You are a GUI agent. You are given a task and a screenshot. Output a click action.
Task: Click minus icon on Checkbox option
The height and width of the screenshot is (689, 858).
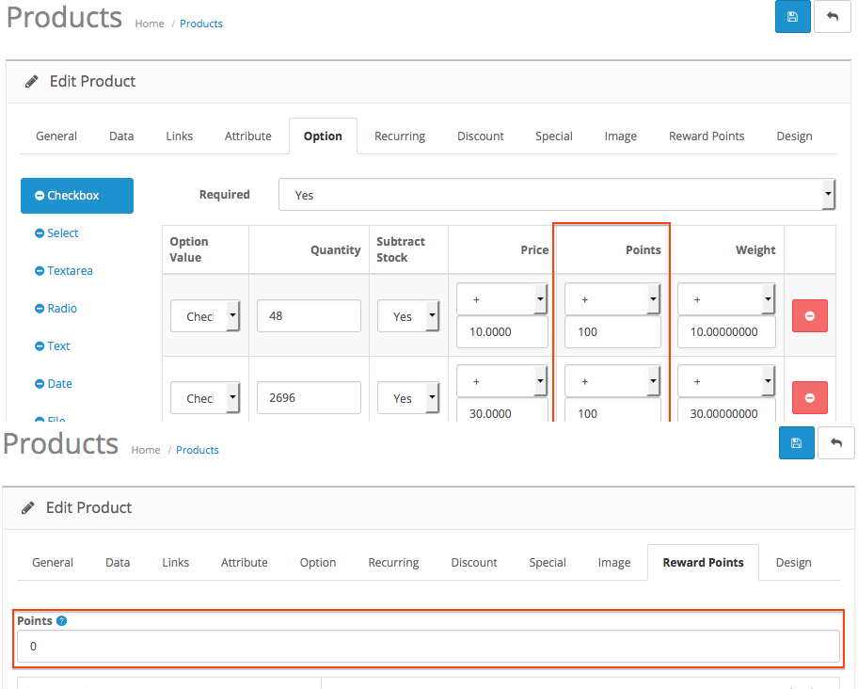40,196
